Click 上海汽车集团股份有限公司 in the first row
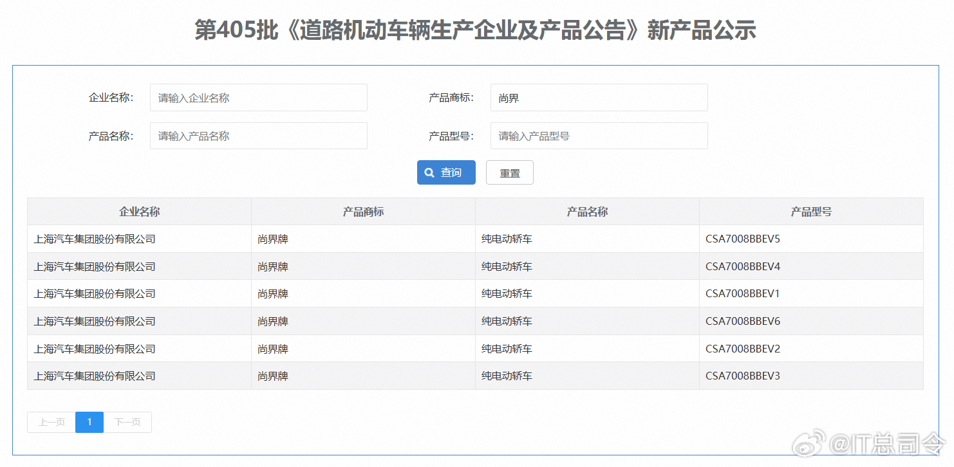This screenshot has height=467, width=954. 93,238
